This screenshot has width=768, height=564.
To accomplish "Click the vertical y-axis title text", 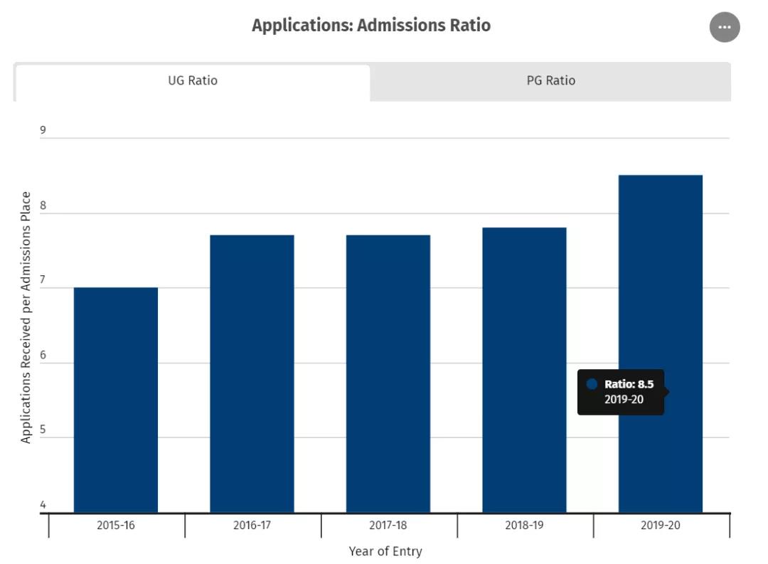I will 26,317.
